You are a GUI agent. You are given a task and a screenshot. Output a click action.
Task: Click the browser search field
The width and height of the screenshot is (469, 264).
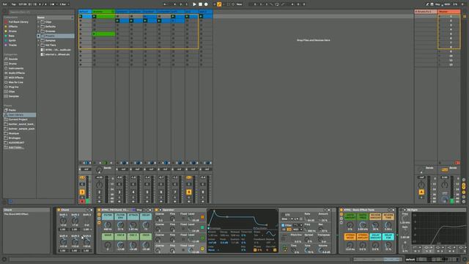40,12
